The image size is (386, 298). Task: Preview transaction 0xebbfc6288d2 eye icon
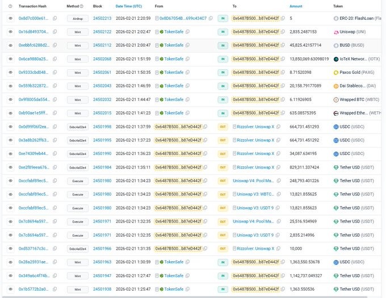tap(11, 45)
